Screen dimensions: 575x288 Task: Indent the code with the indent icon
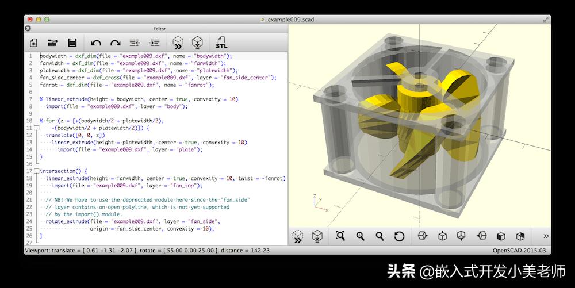point(154,43)
